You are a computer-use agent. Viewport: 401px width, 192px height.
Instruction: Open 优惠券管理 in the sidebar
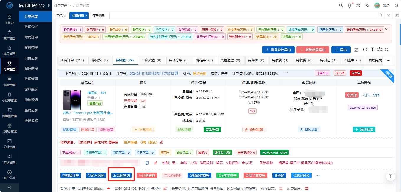pyautogui.click(x=9, y=128)
